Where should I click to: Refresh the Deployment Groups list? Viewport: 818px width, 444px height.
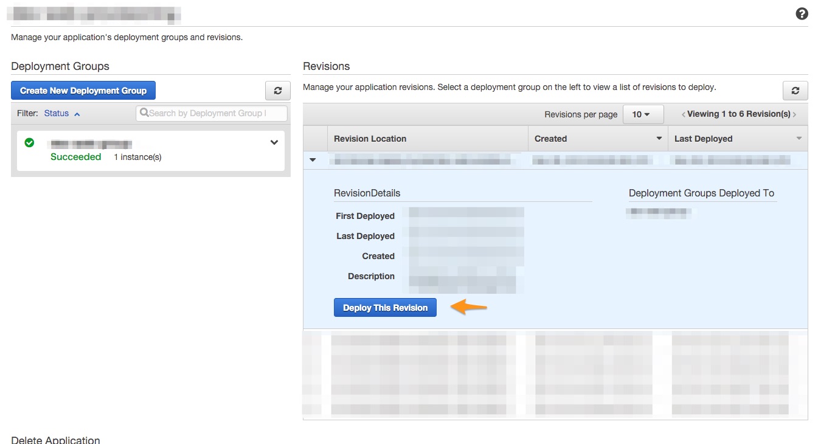tap(278, 90)
